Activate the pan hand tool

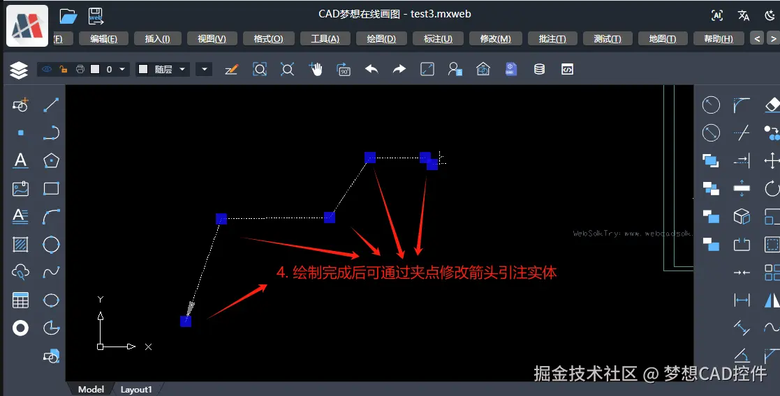click(316, 69)
